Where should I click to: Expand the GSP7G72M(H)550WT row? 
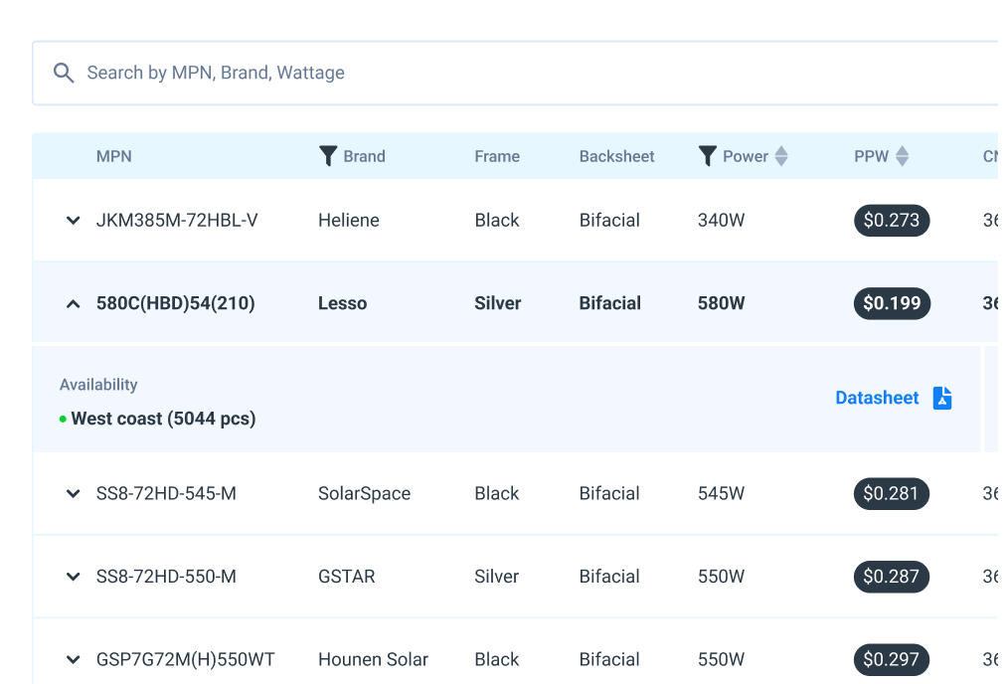tap(73, 659)
